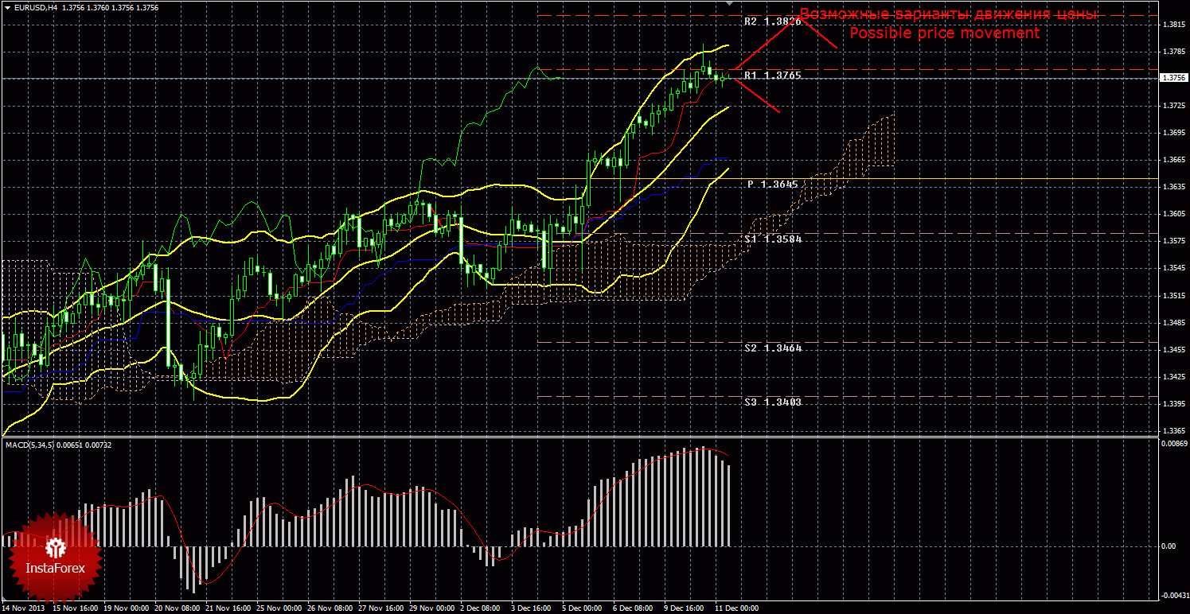Click the price scale value 1.3515
1190x614 pixels.
[1173, 295]
